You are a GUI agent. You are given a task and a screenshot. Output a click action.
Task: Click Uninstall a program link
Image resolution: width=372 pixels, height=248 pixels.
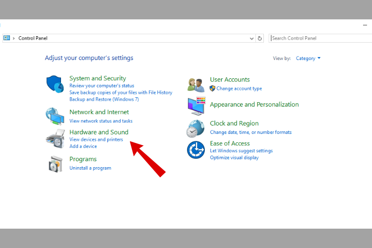pyautogui.click(x=90, y=168)
